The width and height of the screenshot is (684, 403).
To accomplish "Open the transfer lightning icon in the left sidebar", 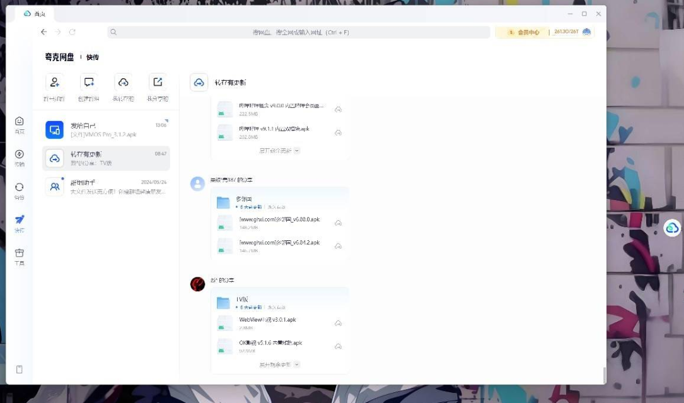I will [19, 154].
